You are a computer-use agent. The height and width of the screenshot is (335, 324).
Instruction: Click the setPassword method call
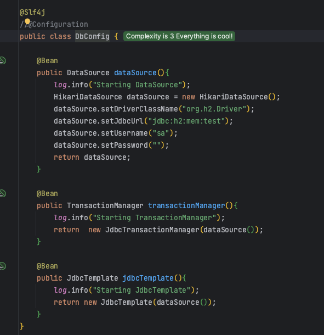pyautogui.click(x=124, y=146)
